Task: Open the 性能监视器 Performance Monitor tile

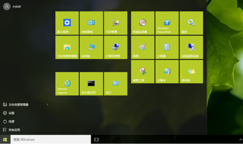Action: pyautogui.click(x=142, y=23)
